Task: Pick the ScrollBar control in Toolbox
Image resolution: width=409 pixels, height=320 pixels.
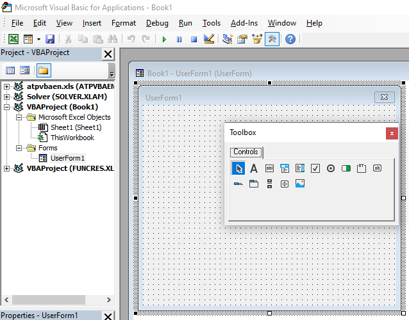Action: coord(269,184)
